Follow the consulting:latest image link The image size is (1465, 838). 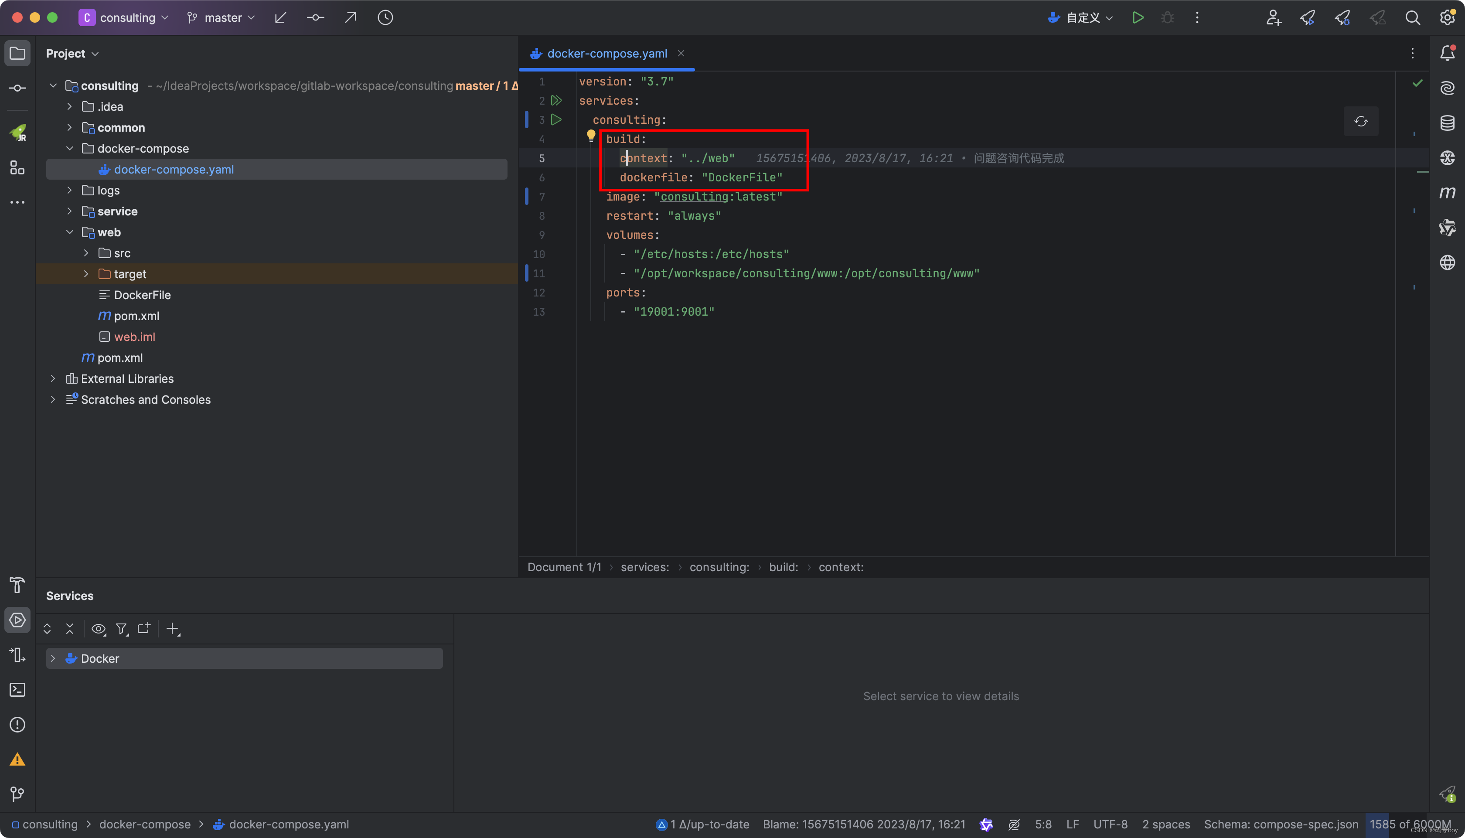694,196
